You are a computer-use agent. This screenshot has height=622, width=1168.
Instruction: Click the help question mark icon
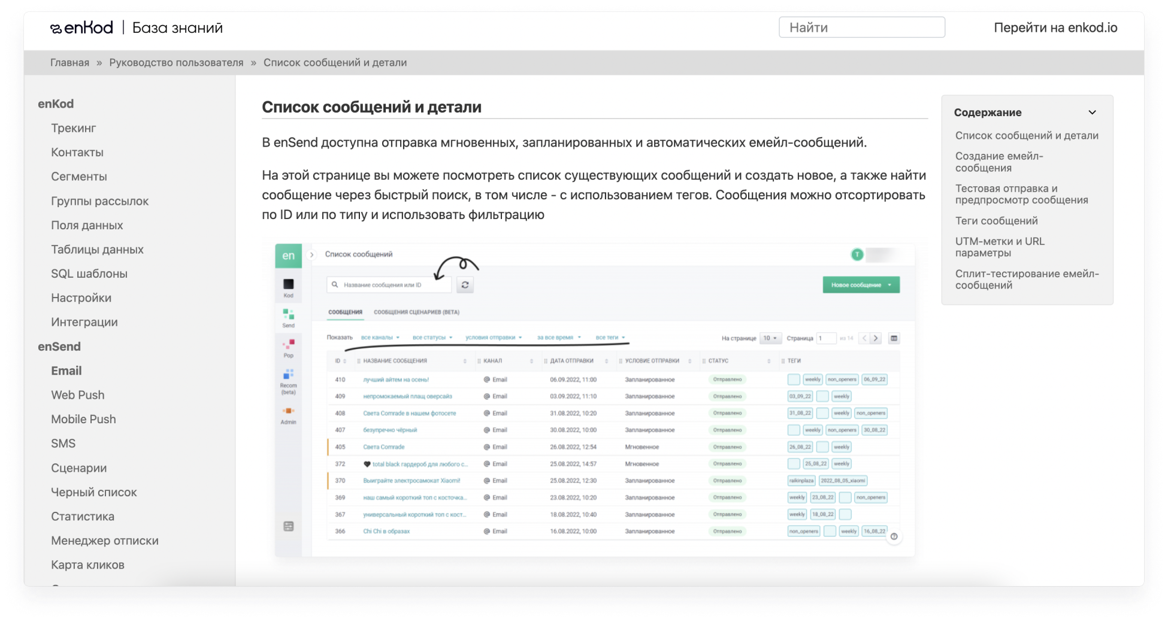click(x=894, y=536)
